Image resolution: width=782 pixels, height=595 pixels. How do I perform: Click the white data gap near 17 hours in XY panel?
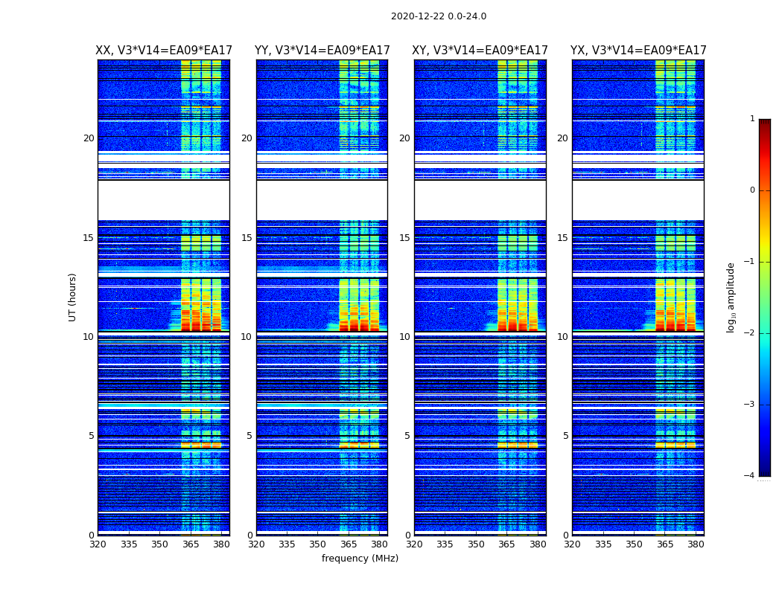coord(480,200)
